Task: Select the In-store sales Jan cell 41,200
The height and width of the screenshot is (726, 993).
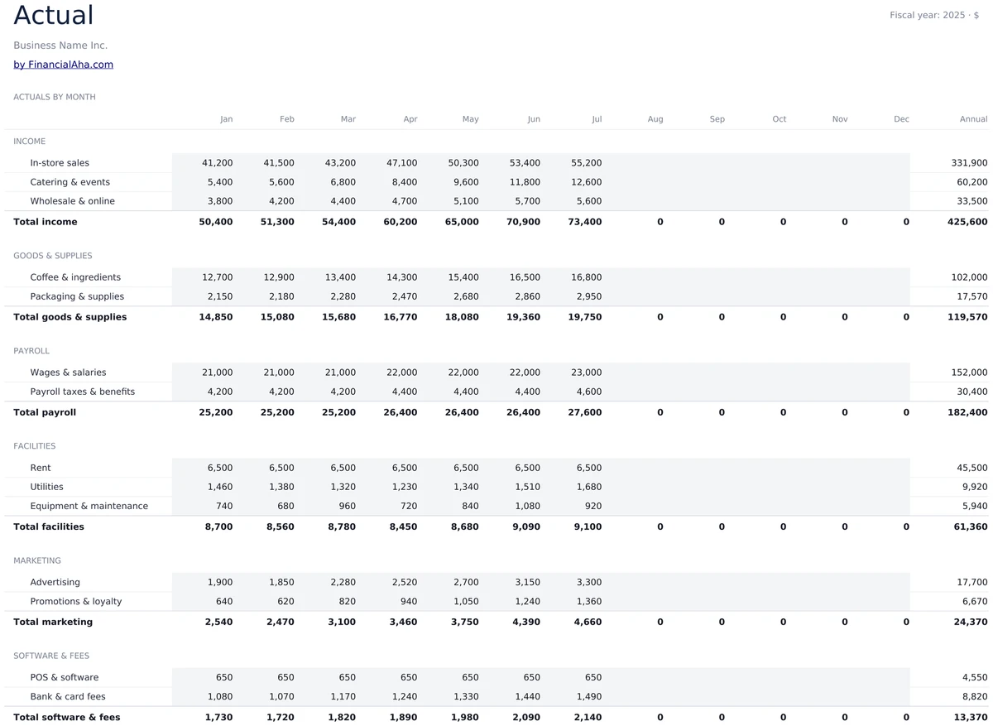Action: (x=204, y=163)
